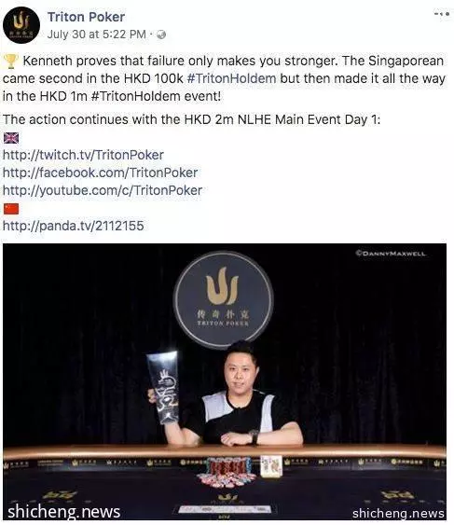
Task: Open the Triton Poker page name link
Action: click(86, 17)
